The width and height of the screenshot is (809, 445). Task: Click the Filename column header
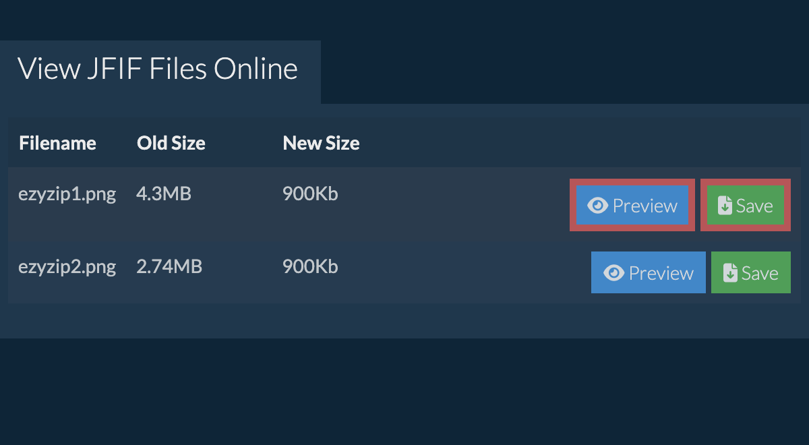(58, 143)
